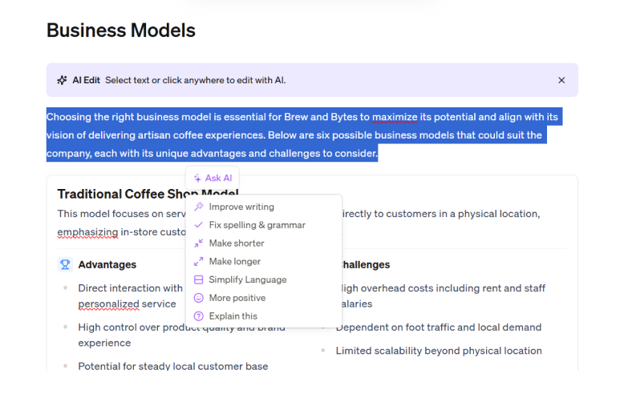Viewport: 620px width, 398px height.
Task: Click the magic wand icon for Improve writing
Action: coord(198,207)
